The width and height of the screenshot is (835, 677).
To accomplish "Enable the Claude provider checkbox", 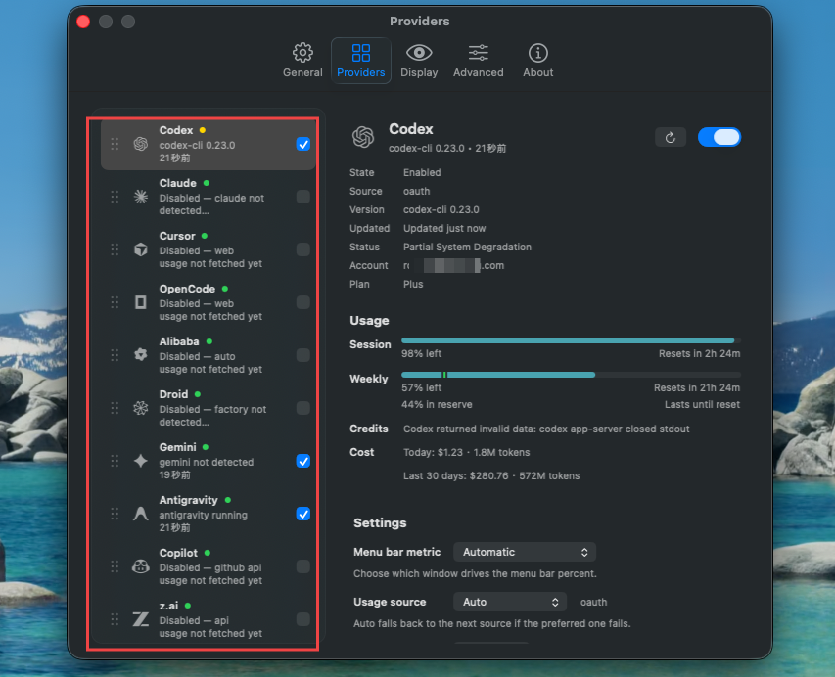I will [303, 197].
